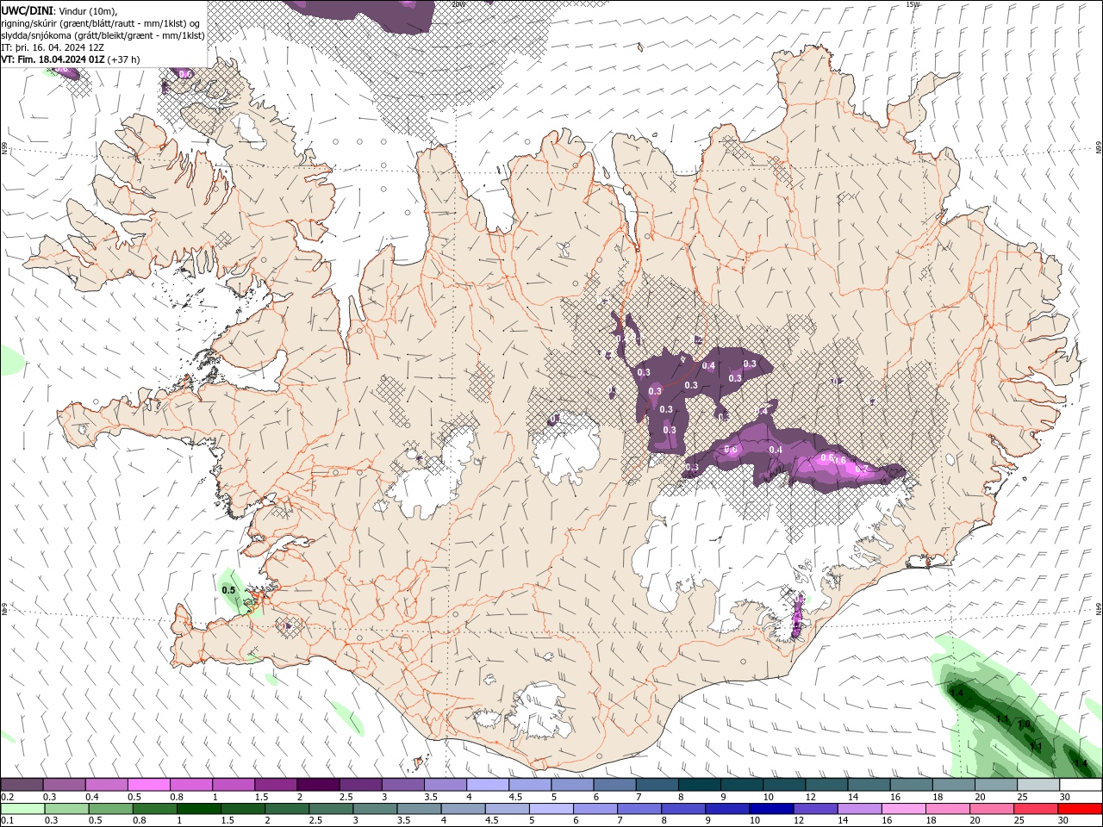1103x827 pixels.
Task: Pick the darkest green rain swatch above 1
Action: pyautogui.click(x=198, y=809)
